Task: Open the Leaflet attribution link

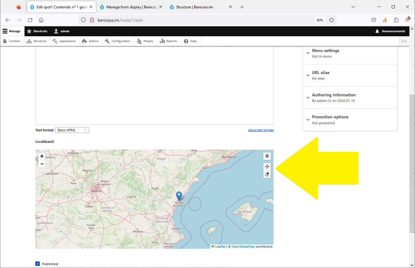Action: click(221, 247)
